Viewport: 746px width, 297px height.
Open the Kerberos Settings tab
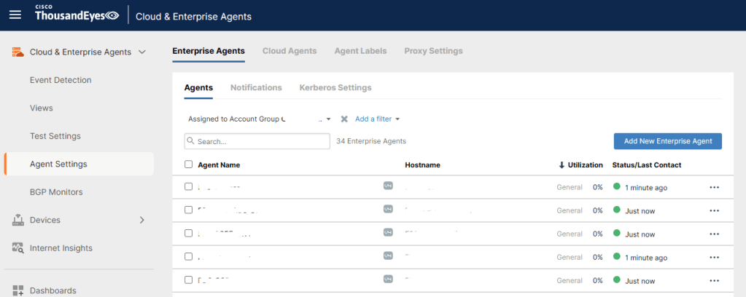[335, 87]
